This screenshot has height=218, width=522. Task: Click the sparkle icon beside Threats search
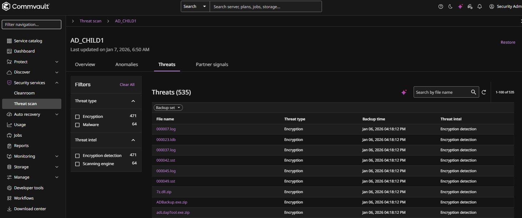pos(404,92)
